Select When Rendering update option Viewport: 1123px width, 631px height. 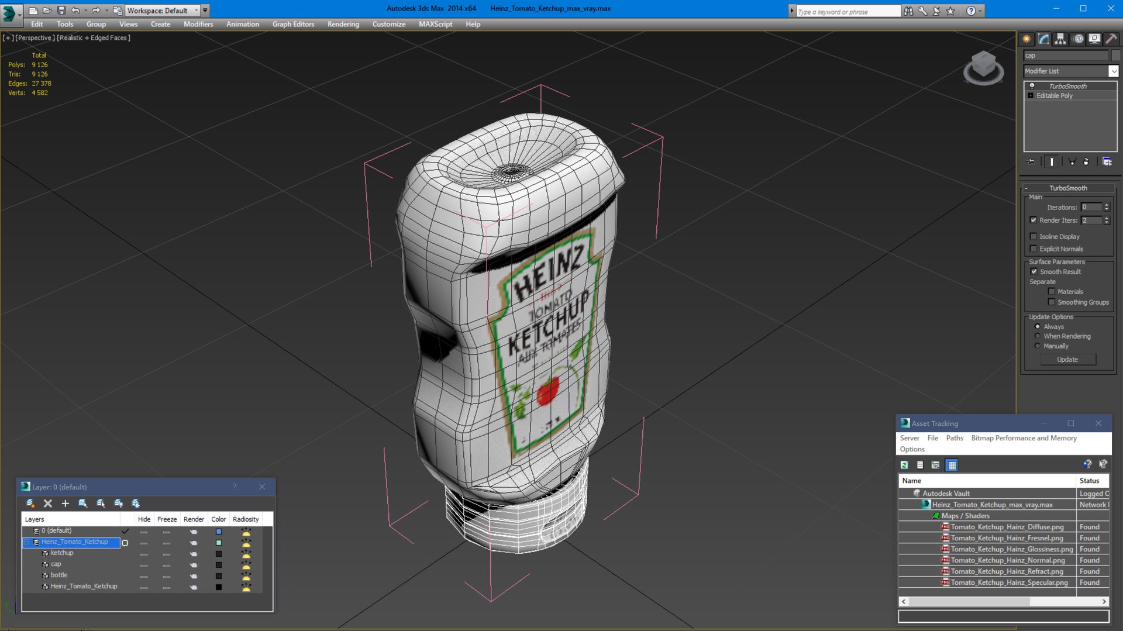click(x=1038, y=336)
